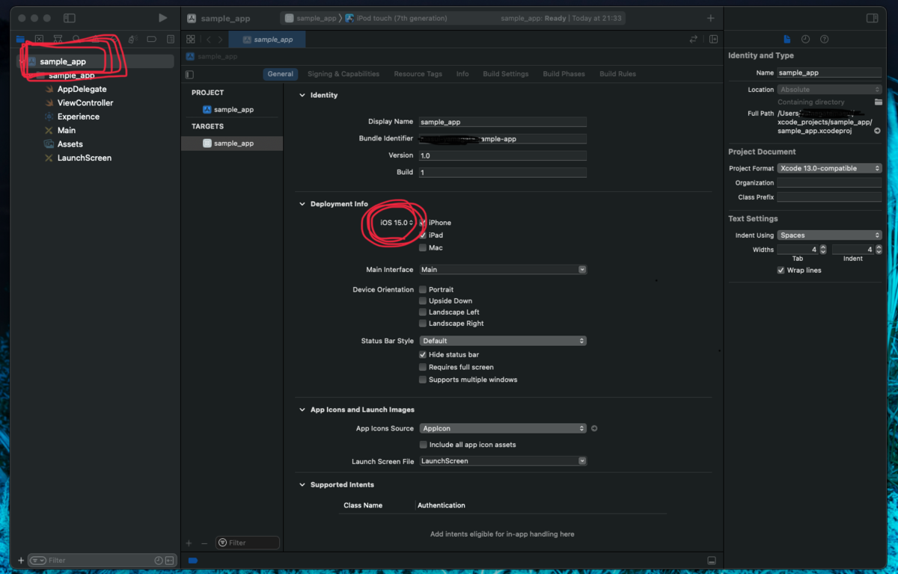Image resolution: width=898 pixels, height=574 pixels.
Task: Select sample_app under PROJECT
Action: [232, 109]
